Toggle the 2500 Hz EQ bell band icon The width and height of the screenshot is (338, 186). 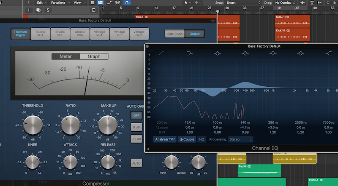point(301,53)
